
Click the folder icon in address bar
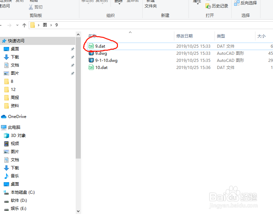pos(32,25)
